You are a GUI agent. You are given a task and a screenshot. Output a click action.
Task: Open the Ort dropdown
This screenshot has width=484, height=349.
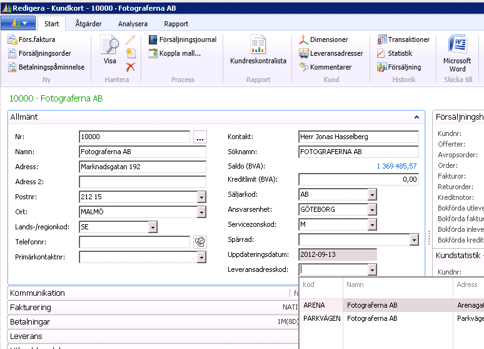[201, 212]
